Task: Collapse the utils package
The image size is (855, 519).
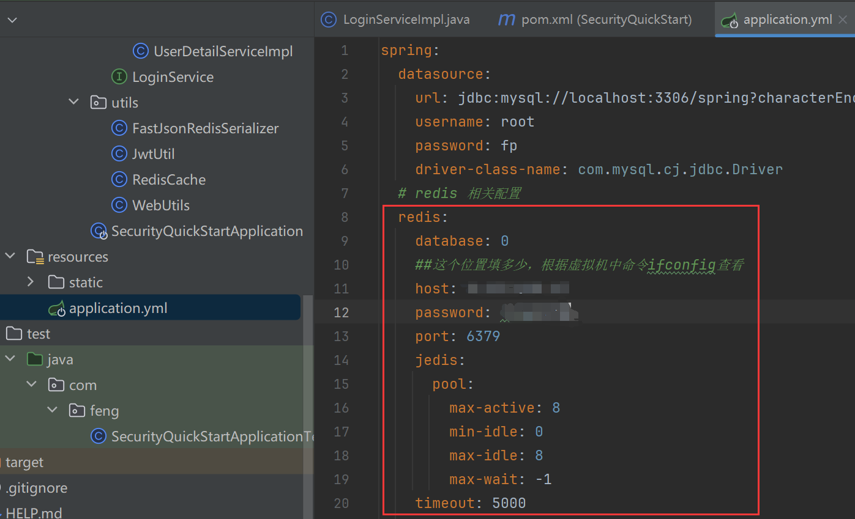Action: [x=74, y=102]
